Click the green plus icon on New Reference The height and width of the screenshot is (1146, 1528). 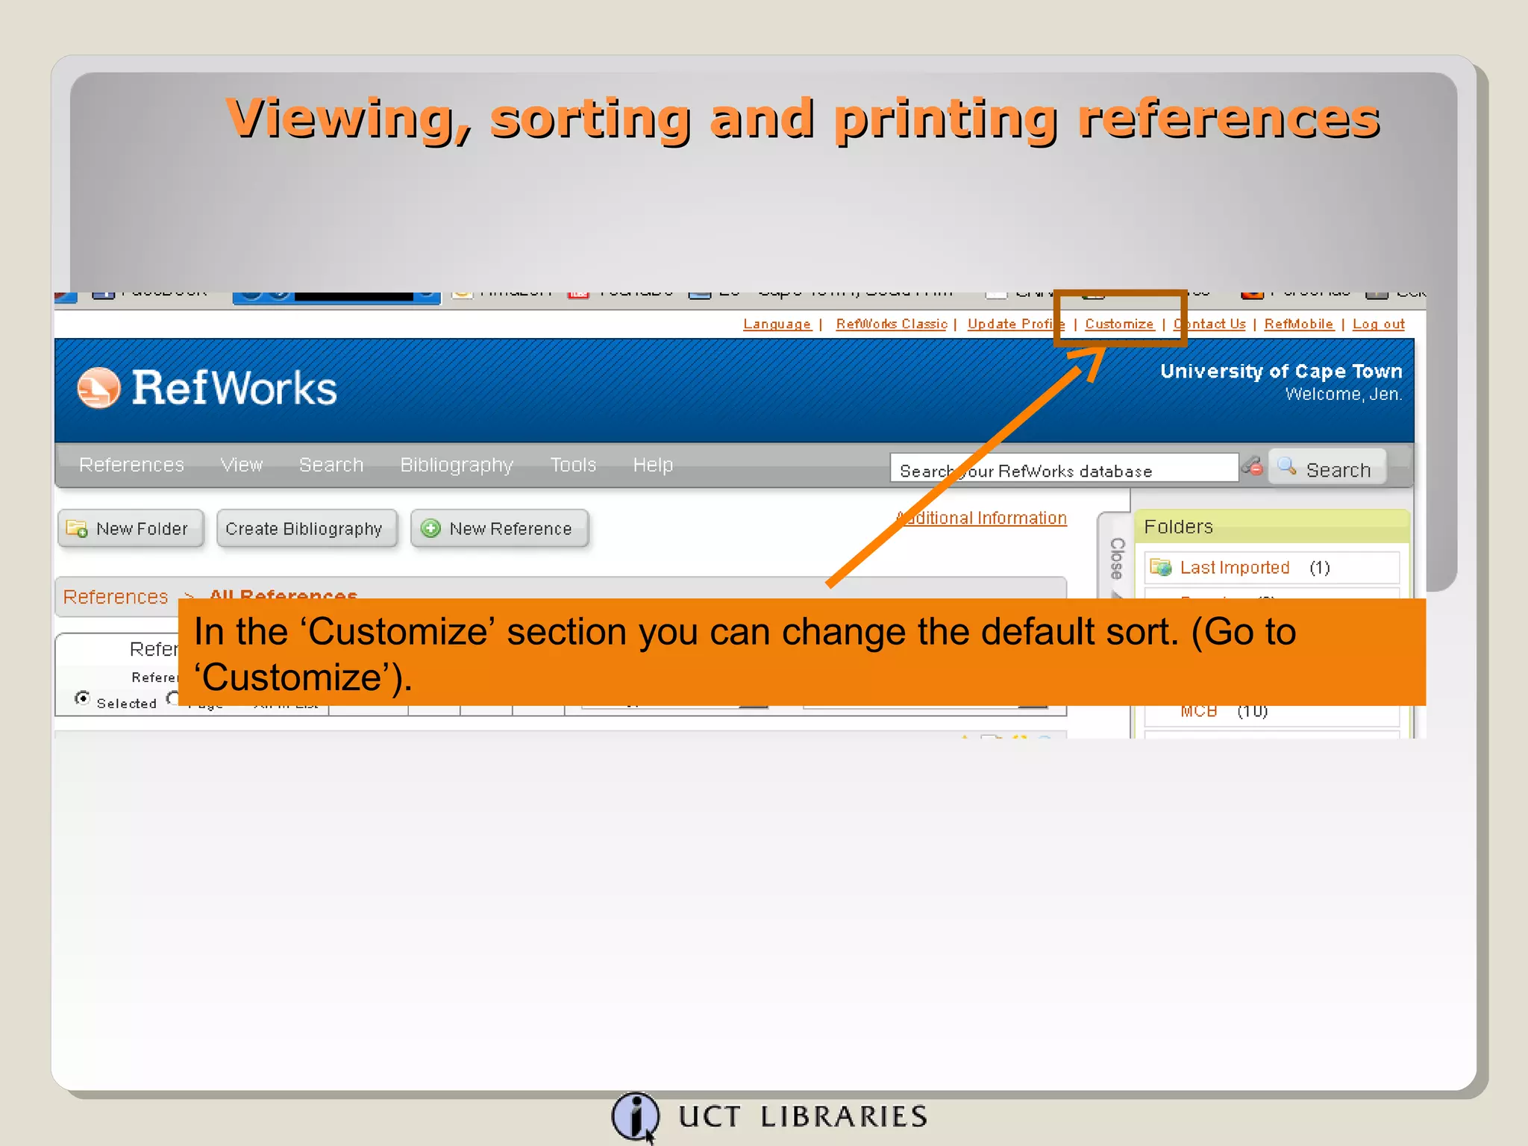[x=430, y=528]
